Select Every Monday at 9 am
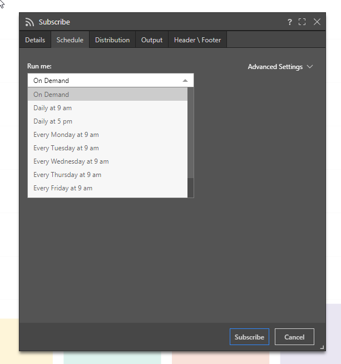Screen dimensions: 341x364 pos(66,135)
